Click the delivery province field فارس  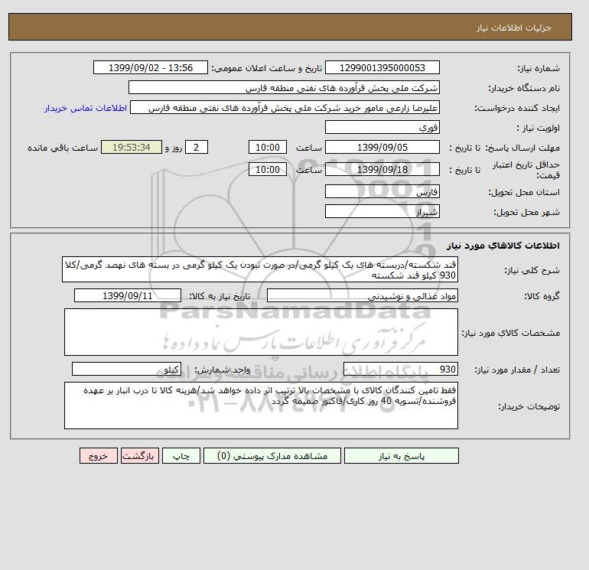382,191
